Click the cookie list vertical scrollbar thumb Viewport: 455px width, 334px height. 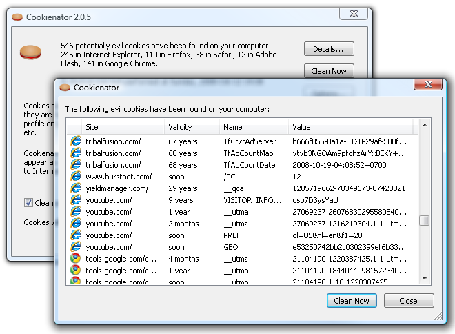(425, 220)
